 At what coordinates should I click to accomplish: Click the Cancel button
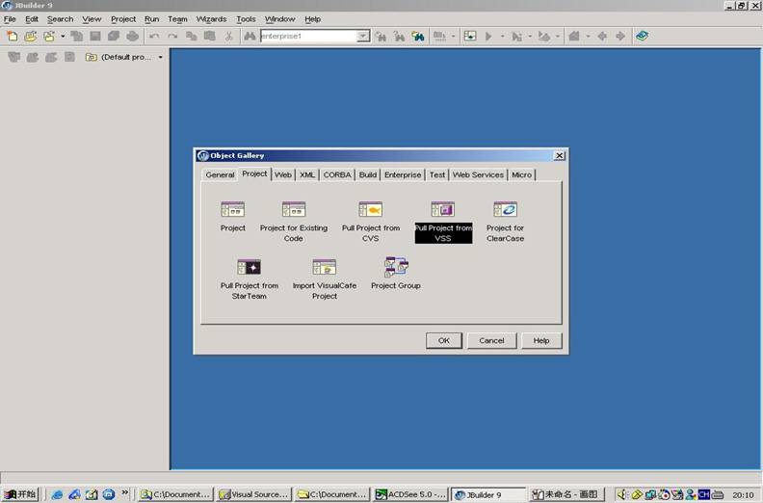(491, 340)
